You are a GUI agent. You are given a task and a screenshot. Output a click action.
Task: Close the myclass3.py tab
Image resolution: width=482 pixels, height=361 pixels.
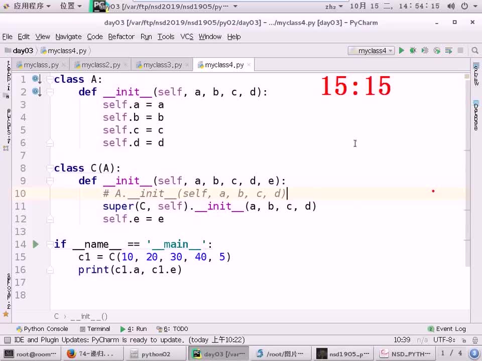coord(187,65)
